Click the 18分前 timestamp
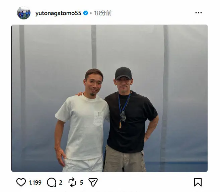The height and width of the screenshot is (192, 220). click(x=103, y=13)
